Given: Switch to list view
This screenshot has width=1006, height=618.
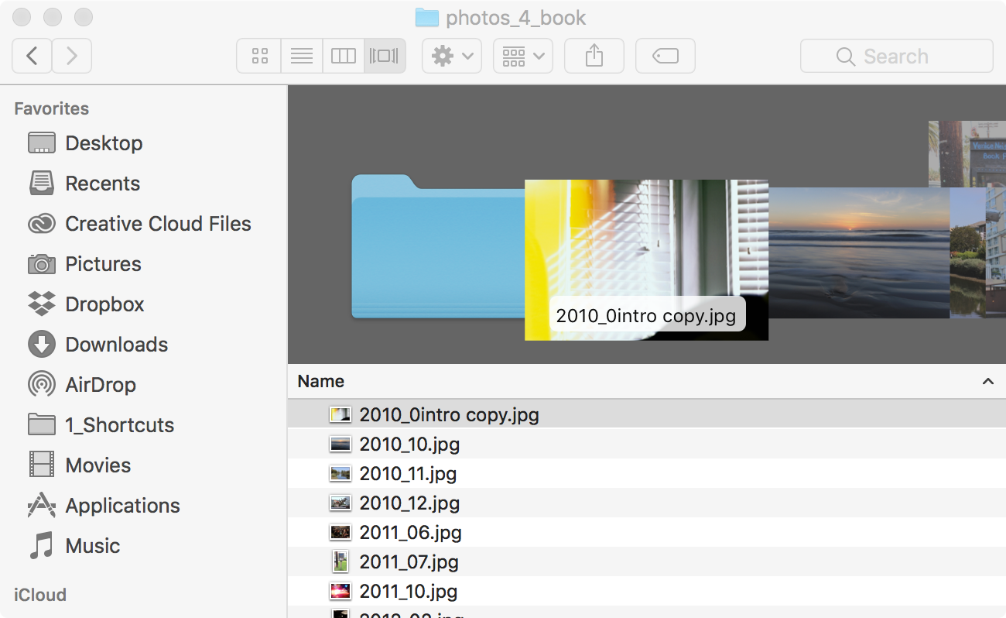Looking at the screenshot, I should (302, 56).
